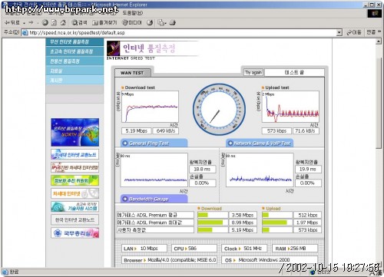384x277 pixels.
Task: Expand the General Ping Test section
Action: (154, 143)
